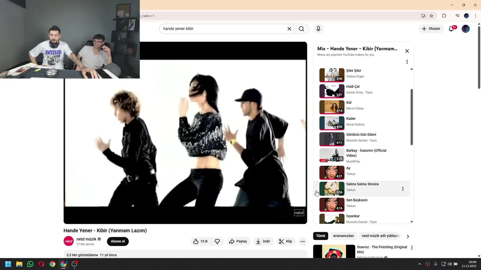
Task: Open options for Salına Salına Sinsice
Action: 402,189
